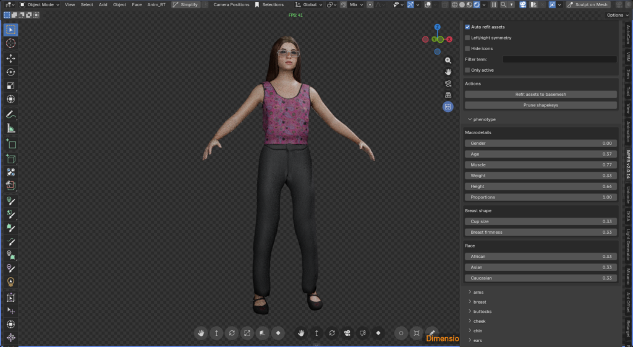Image resolution: width=633 pixels, height=347 pixels.
Task: Click Refit assets to basemesh button
Action: click(540, 95)
